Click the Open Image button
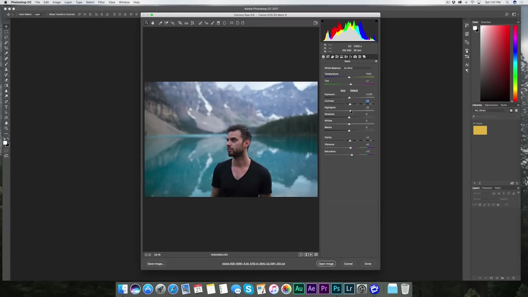 tap(326, 264)
